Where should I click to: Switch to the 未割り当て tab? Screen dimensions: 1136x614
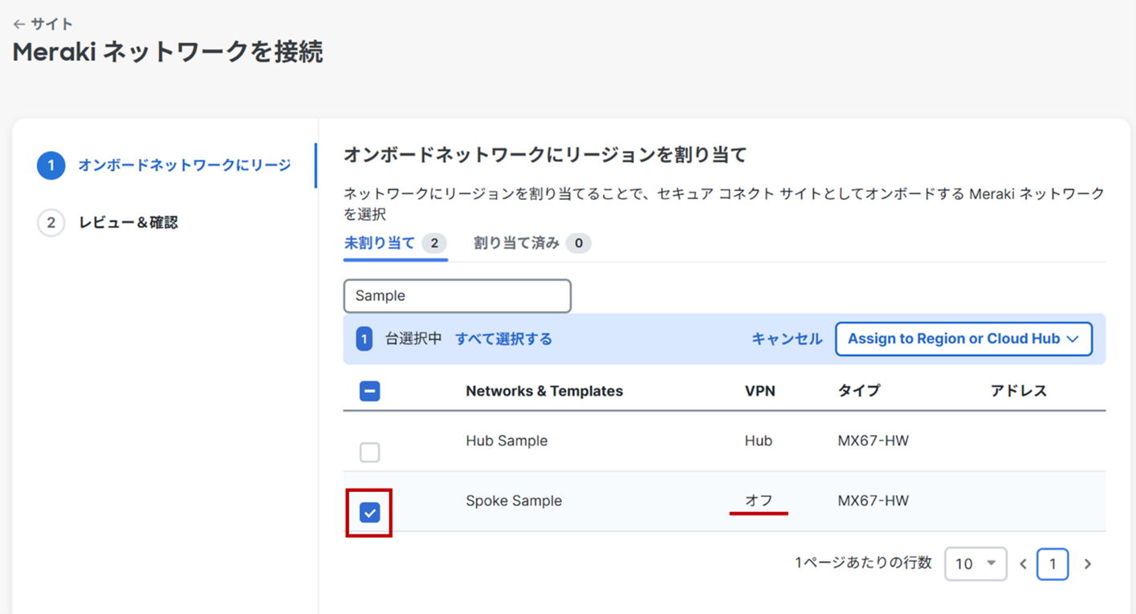[380, 243]
